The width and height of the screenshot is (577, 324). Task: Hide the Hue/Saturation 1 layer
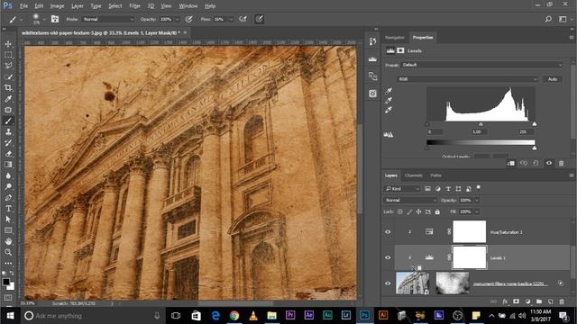(388, 232)
